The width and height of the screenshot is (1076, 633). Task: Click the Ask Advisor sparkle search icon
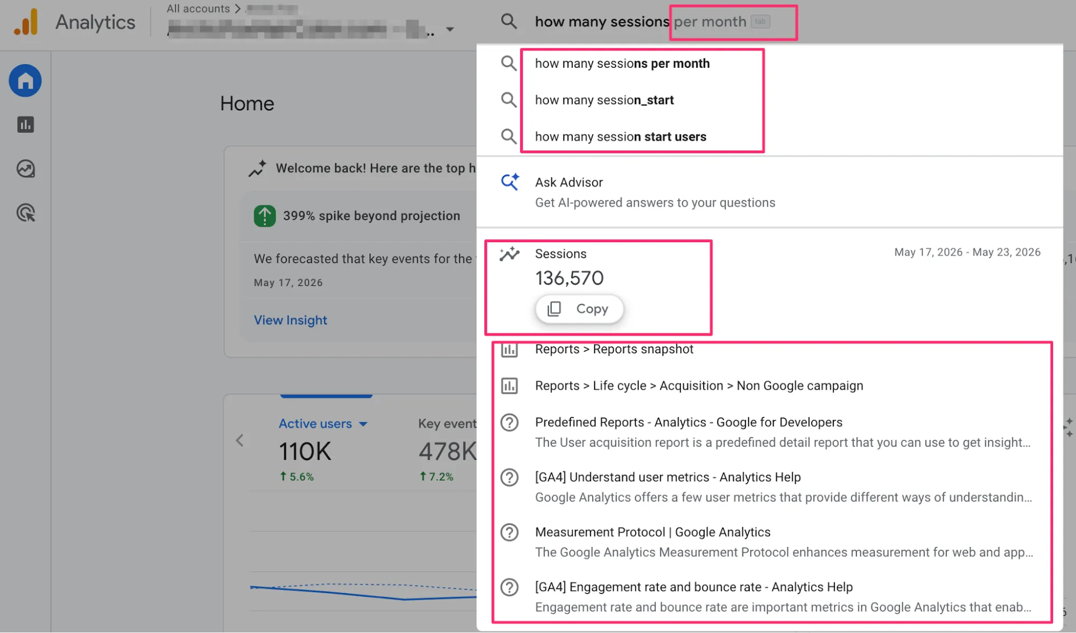tap(510, 182)
